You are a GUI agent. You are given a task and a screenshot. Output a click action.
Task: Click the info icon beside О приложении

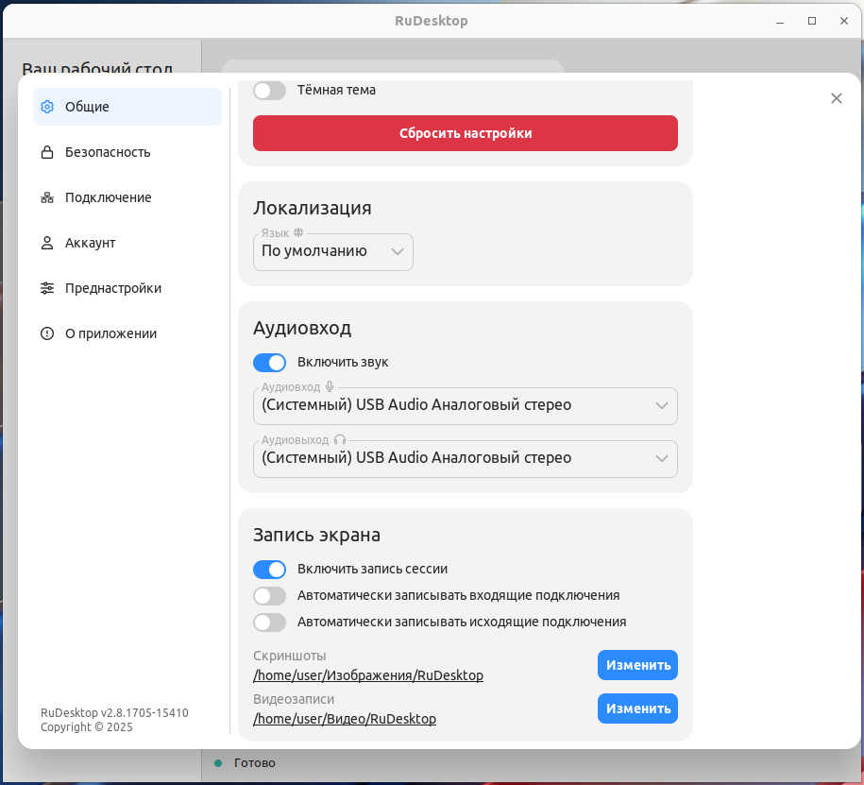pyautogui.click(x=47, y=333)
